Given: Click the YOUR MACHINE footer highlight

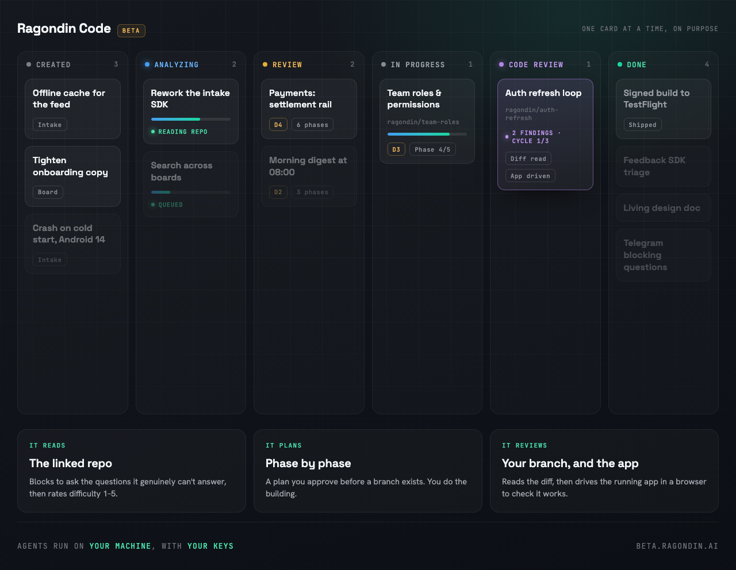Looking at the screenshot, I should pyautogui.click(x=120, y=546).
